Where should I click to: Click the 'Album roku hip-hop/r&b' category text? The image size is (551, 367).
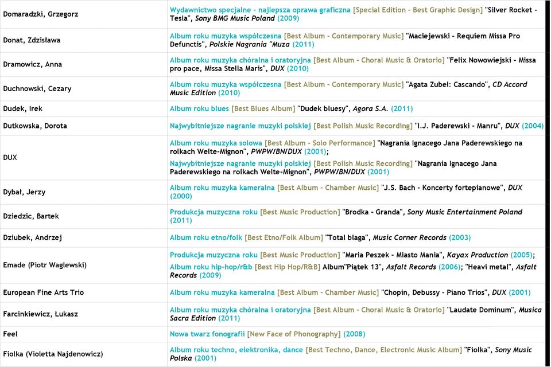211,267
